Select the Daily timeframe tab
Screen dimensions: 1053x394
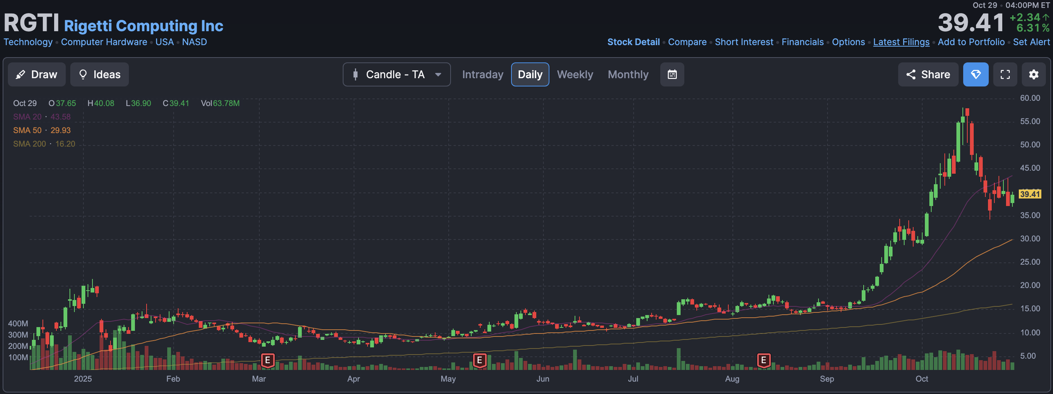click(x=530, y=74)
